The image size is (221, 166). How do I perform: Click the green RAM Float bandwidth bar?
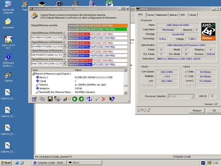coord(97,29)
